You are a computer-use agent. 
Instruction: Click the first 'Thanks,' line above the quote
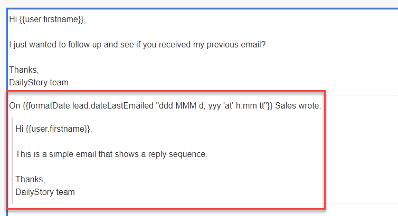[x=24, y=70]
